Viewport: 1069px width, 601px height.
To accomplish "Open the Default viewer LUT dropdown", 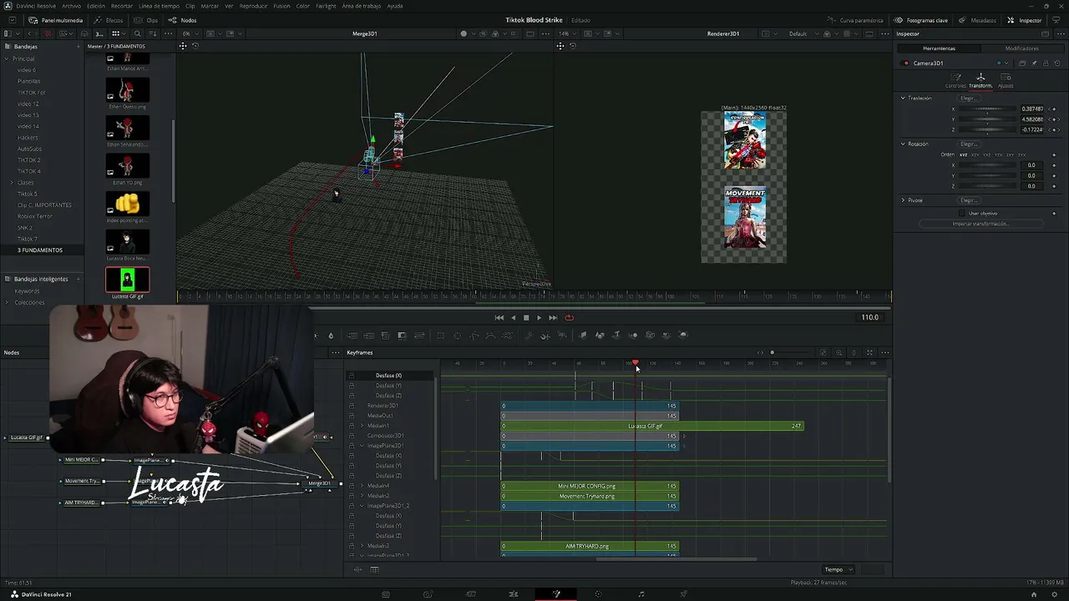I will click(802, 34).
